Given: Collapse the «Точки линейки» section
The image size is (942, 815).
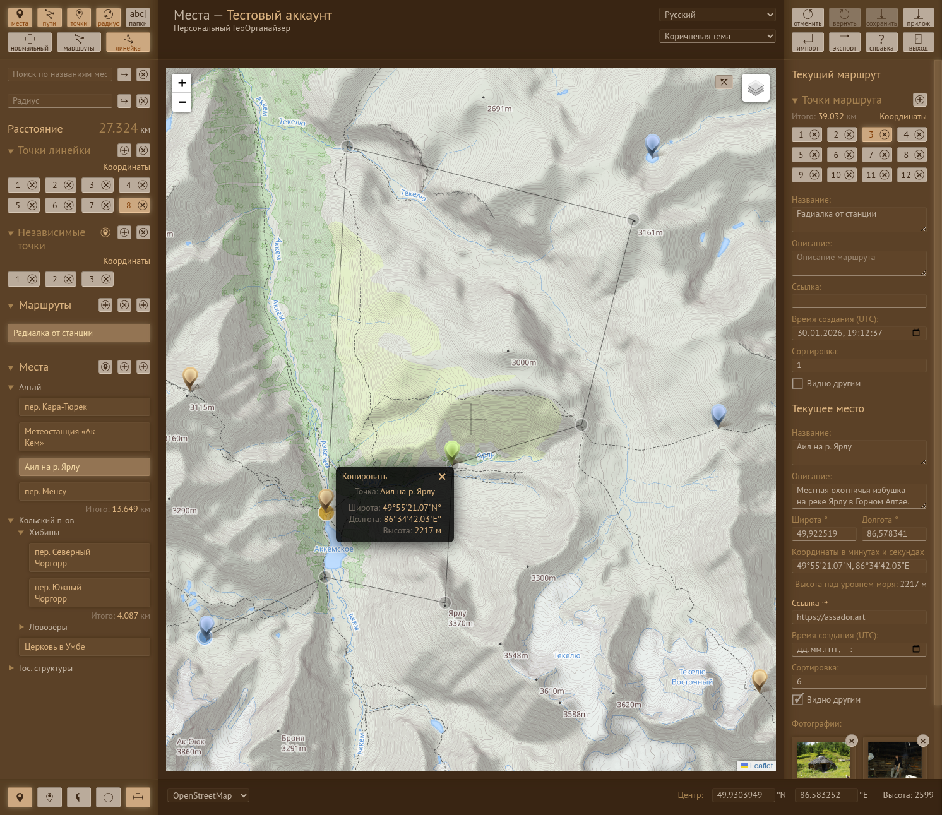Looking at the screenshot, I should point(11,151).
